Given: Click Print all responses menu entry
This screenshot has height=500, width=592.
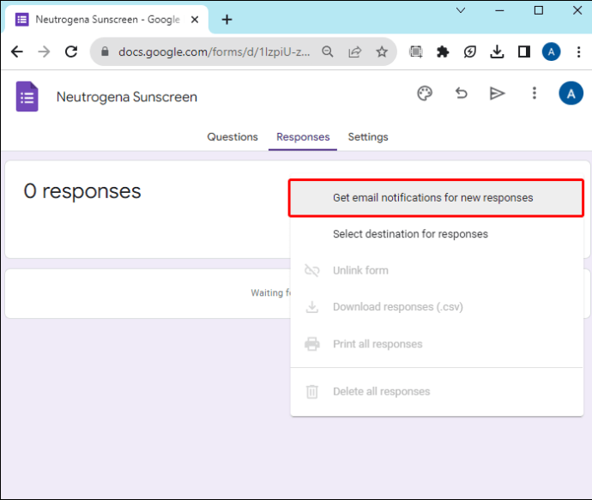Looking at the screenshot, I should pyautogui.click(x=437, y=344).
